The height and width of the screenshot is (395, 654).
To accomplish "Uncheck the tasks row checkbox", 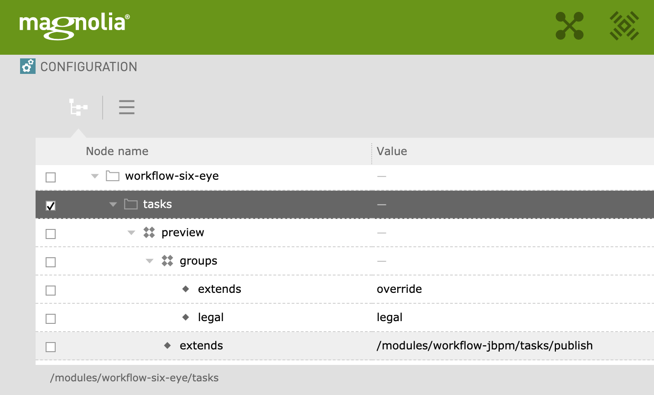I will pyautogui.click(x=51, y=206).
